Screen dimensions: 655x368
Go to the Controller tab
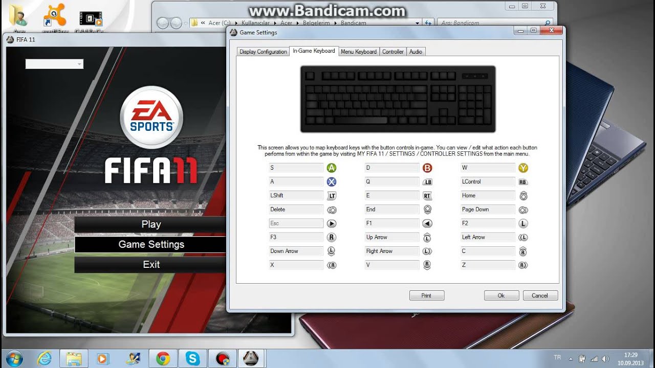coord(393,52)
